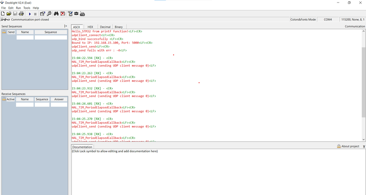Switch to the Decimal tab

click(105, 27)
